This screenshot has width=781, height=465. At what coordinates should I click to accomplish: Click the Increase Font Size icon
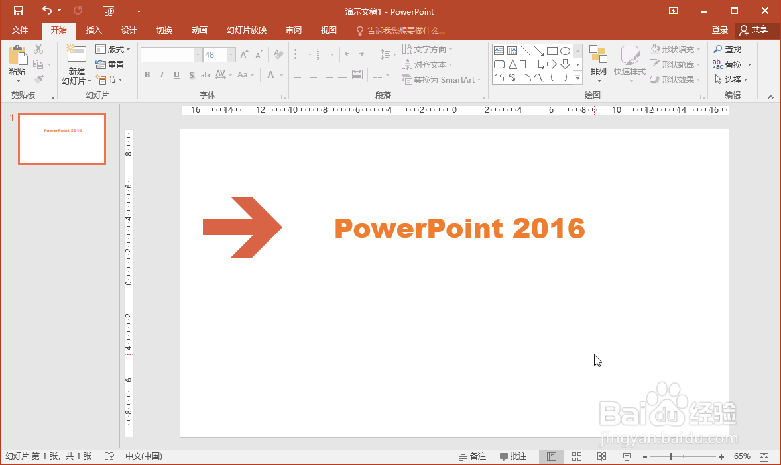click(x=244, y=55)
